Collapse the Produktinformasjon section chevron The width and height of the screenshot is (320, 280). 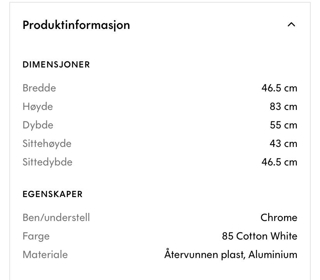[291, 25]
